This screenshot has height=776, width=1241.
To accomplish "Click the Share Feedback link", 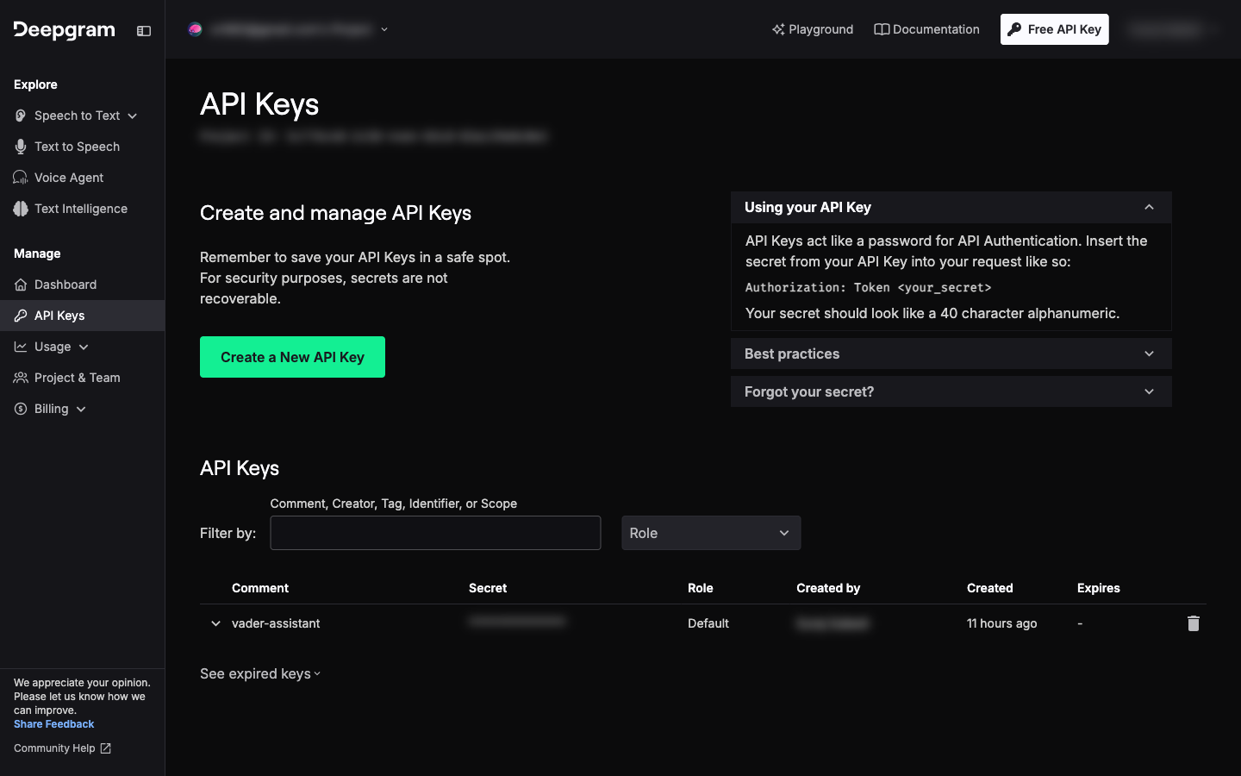I will (x=53, y=724).
